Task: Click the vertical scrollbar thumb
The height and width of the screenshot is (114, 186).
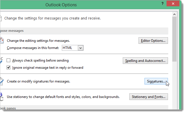Action: tap(174, 39)
